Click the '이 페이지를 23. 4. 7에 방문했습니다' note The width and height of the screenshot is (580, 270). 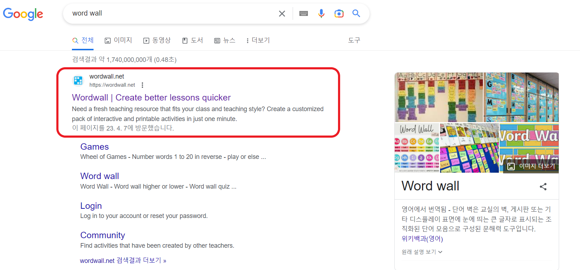click(123, 128)
